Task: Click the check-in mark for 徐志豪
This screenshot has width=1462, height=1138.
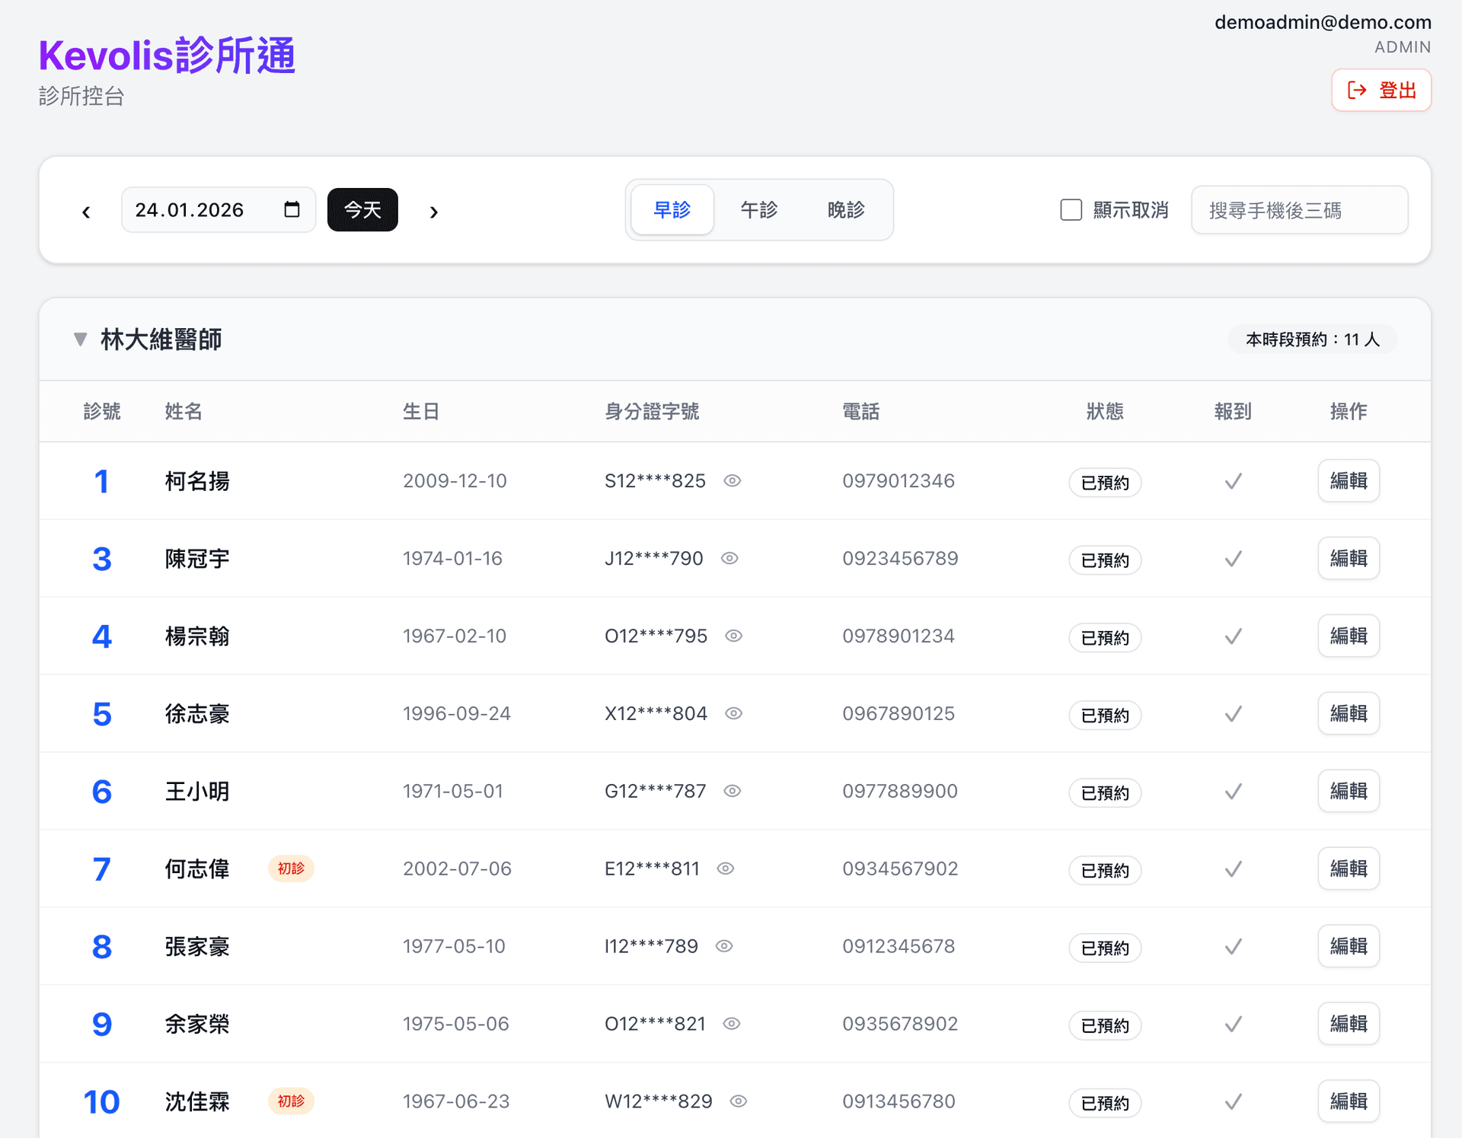Action: click(1233, 714)
